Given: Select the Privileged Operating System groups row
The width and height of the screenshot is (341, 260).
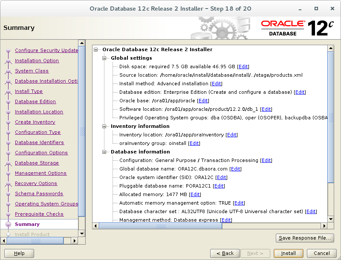Looking at the screenshot, I should point(223,118).
